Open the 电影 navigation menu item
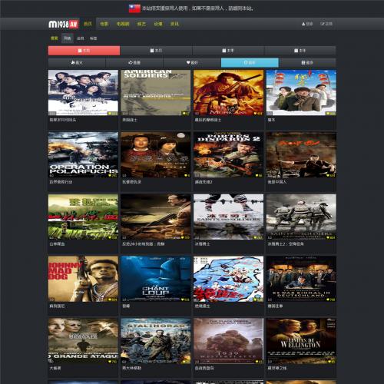Viewport: 384px width, 384px height. click(104, 24)
